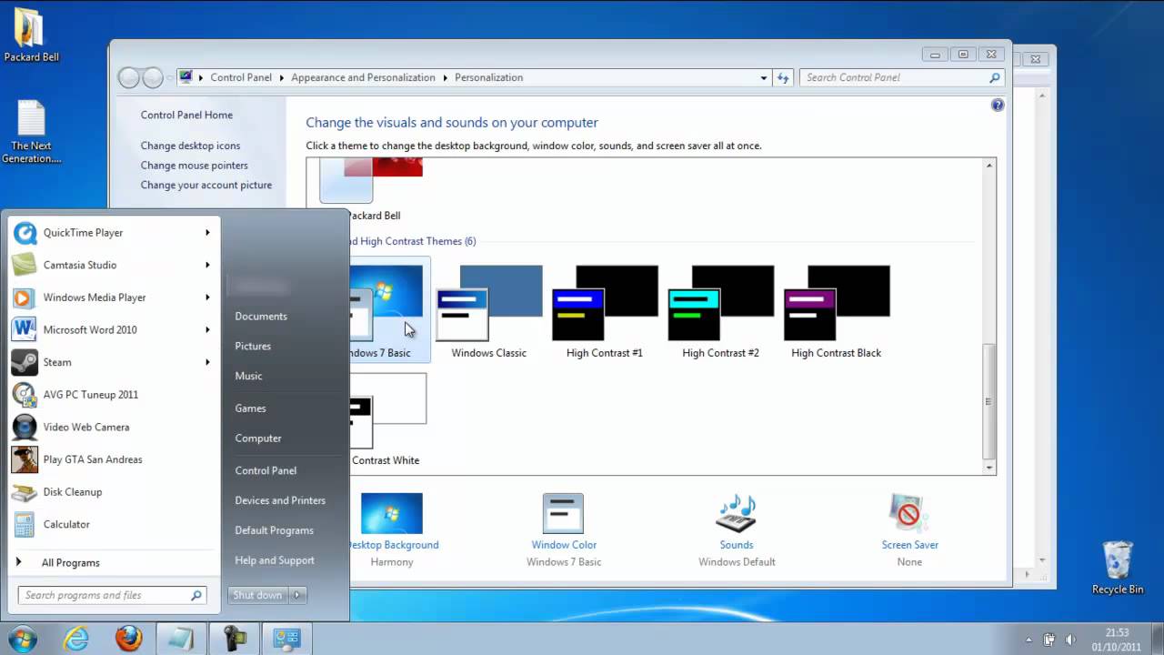Click Change your account picture link

[206, 186]
